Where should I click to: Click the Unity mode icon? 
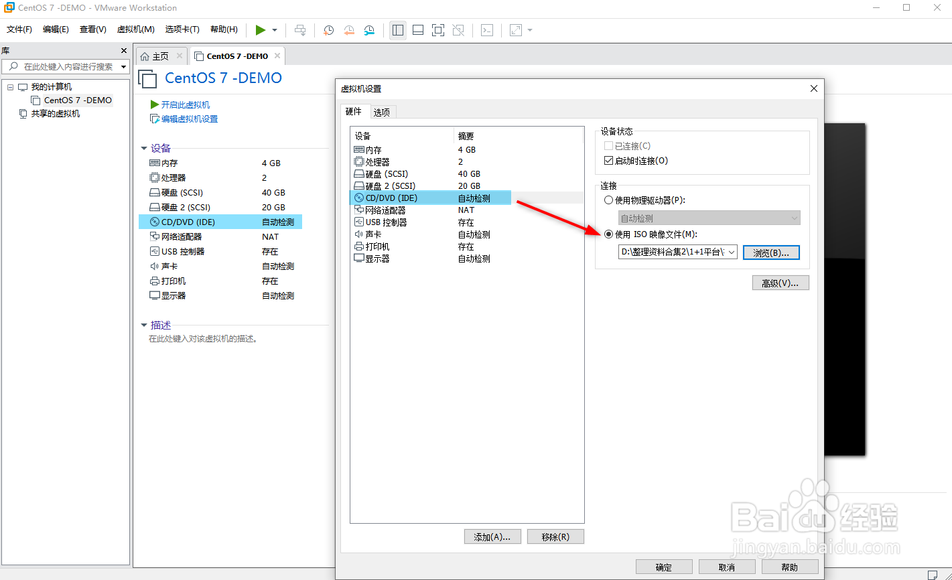[458, 30]
